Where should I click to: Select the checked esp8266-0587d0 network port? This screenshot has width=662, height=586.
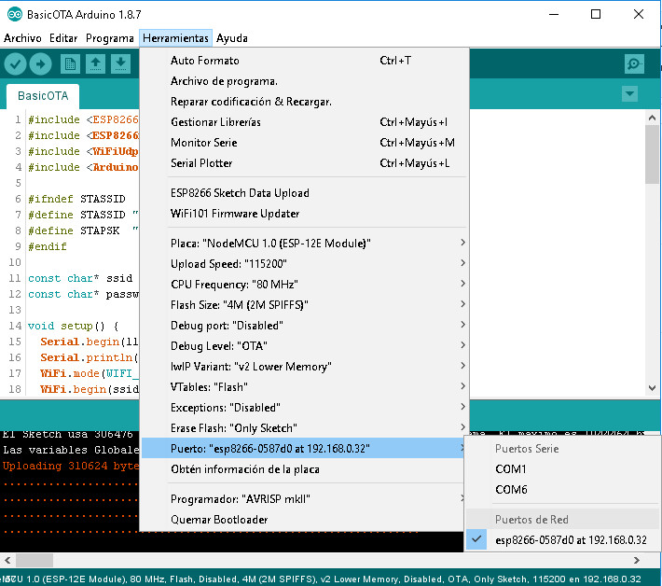point(563,540)
